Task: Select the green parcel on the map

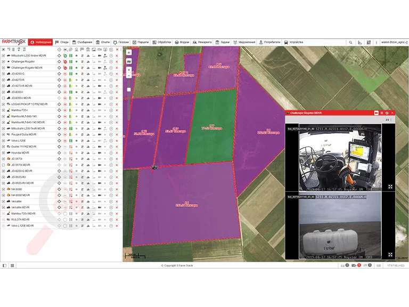Action: point(212,127)
